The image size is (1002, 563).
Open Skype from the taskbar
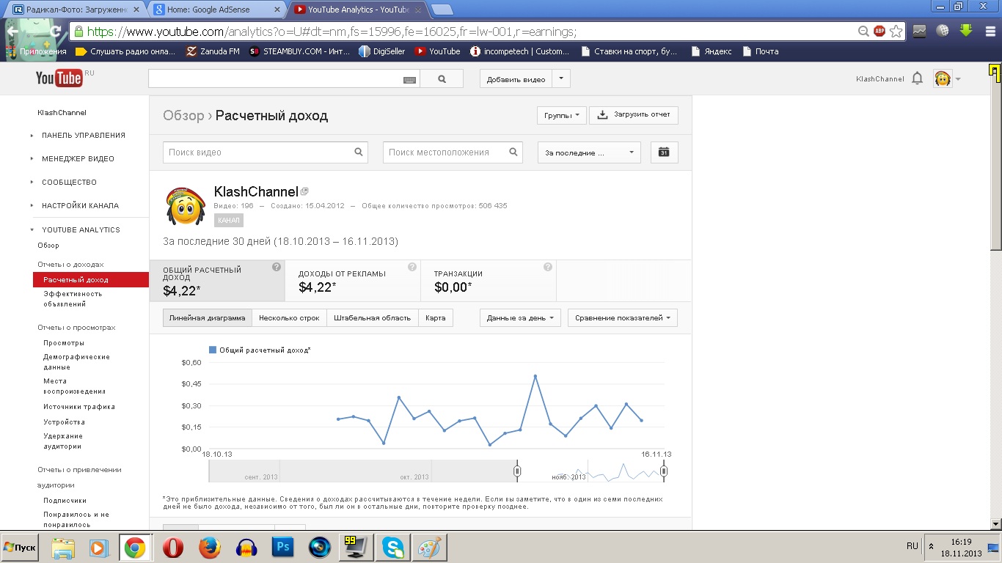tap(392, 548)
